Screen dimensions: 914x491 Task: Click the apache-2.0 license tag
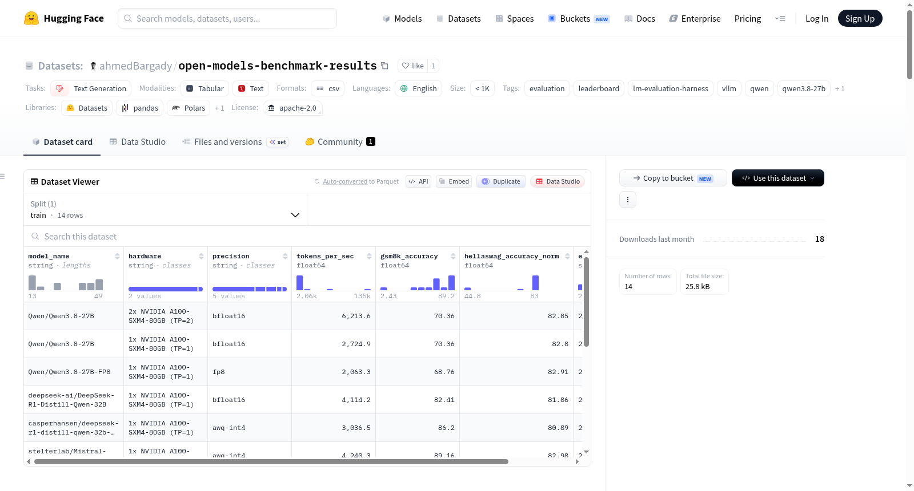tap(292, 108)
